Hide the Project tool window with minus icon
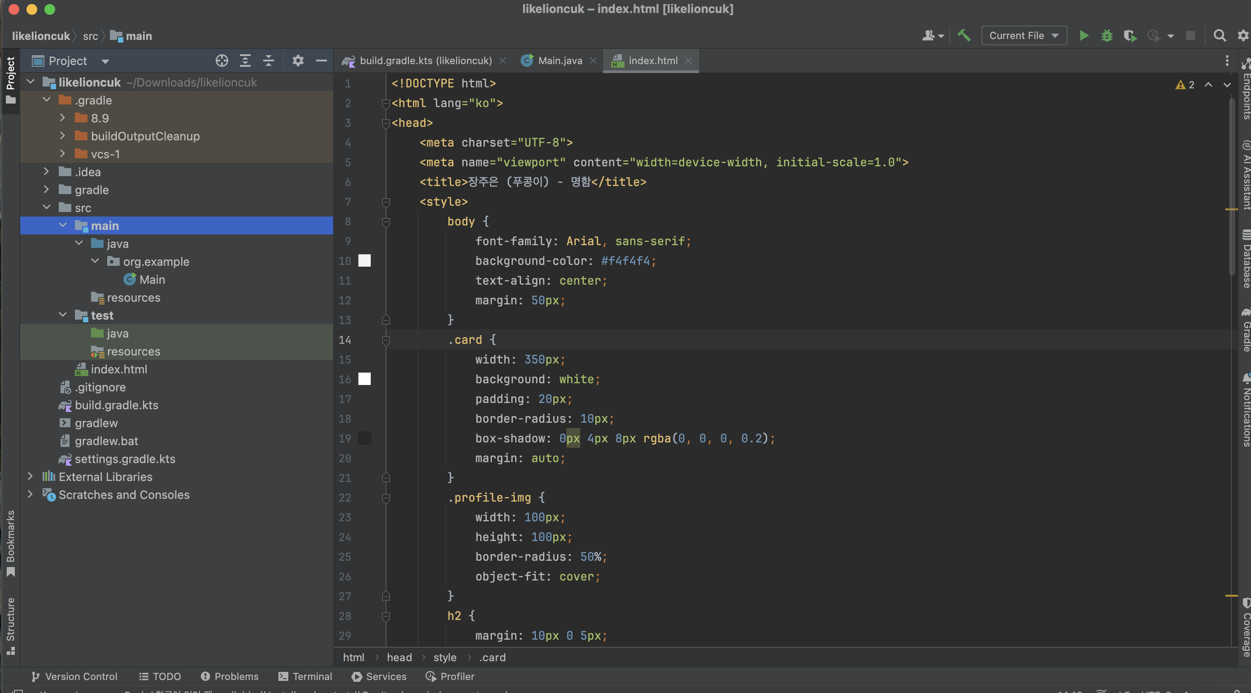 [x=321, y=61]
